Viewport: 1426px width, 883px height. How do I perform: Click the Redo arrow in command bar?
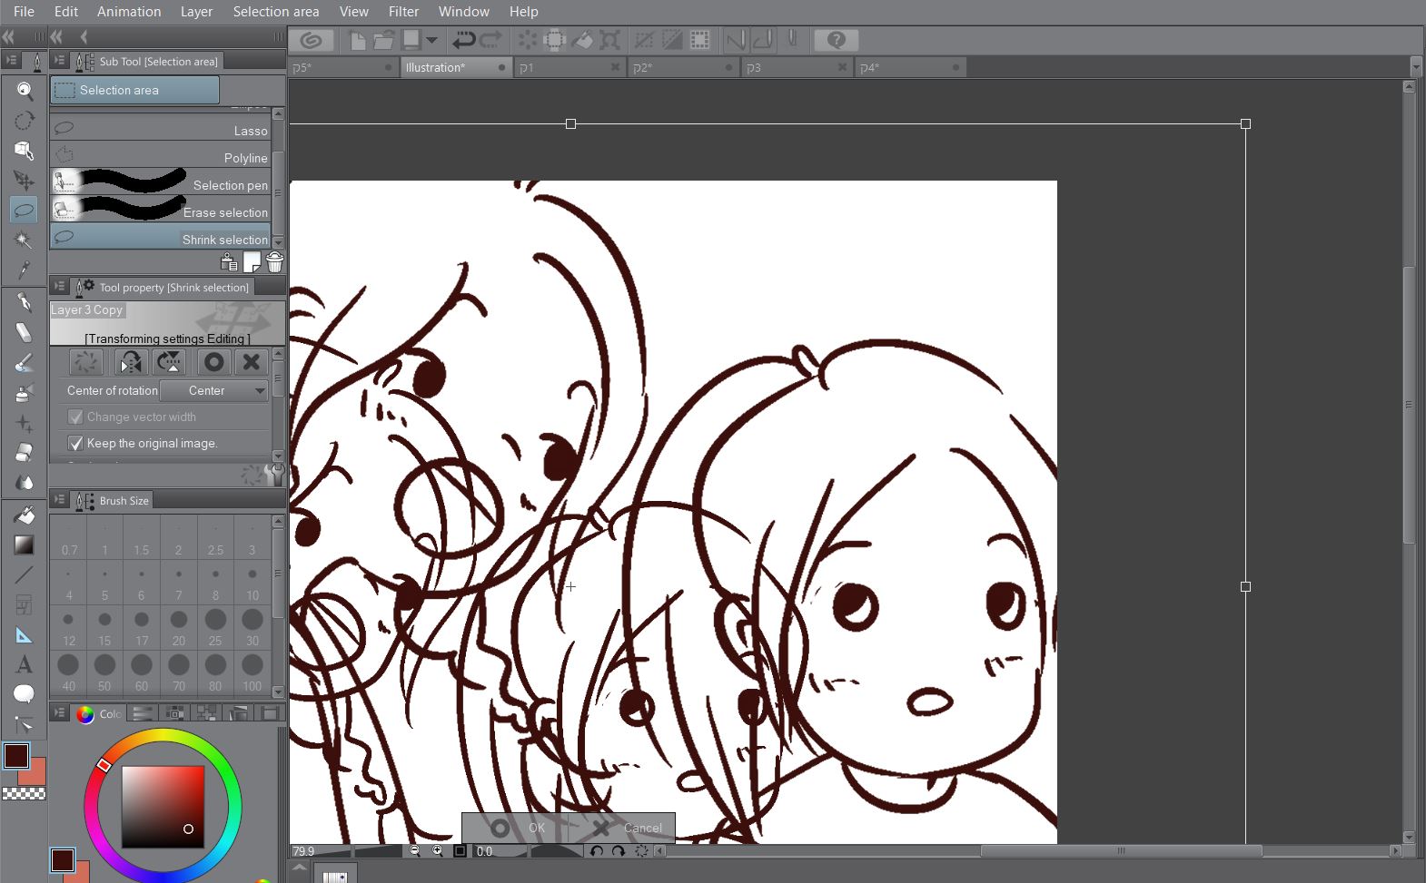[x=490, y=40]
